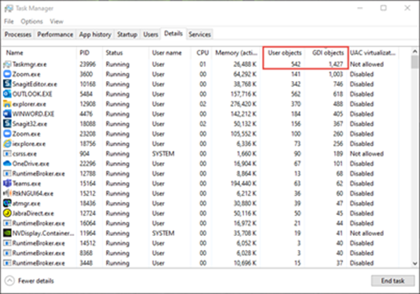The width and height of the screenshot is (420, 294).
Task: Switch to the Performance tab
Action: coord(54,34)
